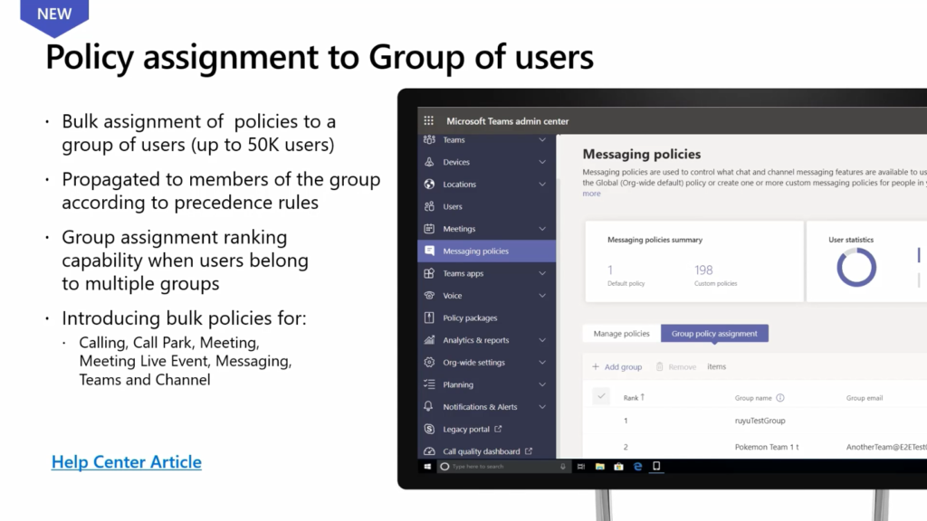Open the Windows Start menu
Viewport: 927px width, 521px height.
click(x=427, y=467)
